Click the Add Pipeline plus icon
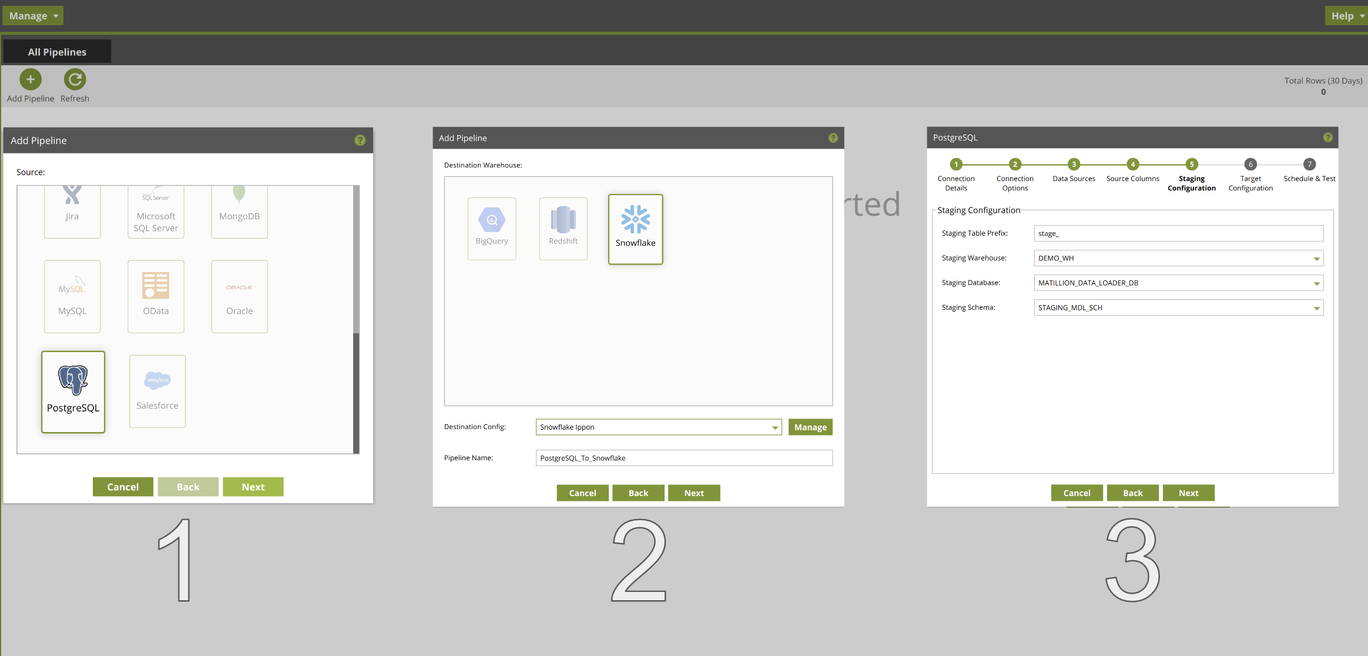1368x656 pixels. [x=31, y=79]
